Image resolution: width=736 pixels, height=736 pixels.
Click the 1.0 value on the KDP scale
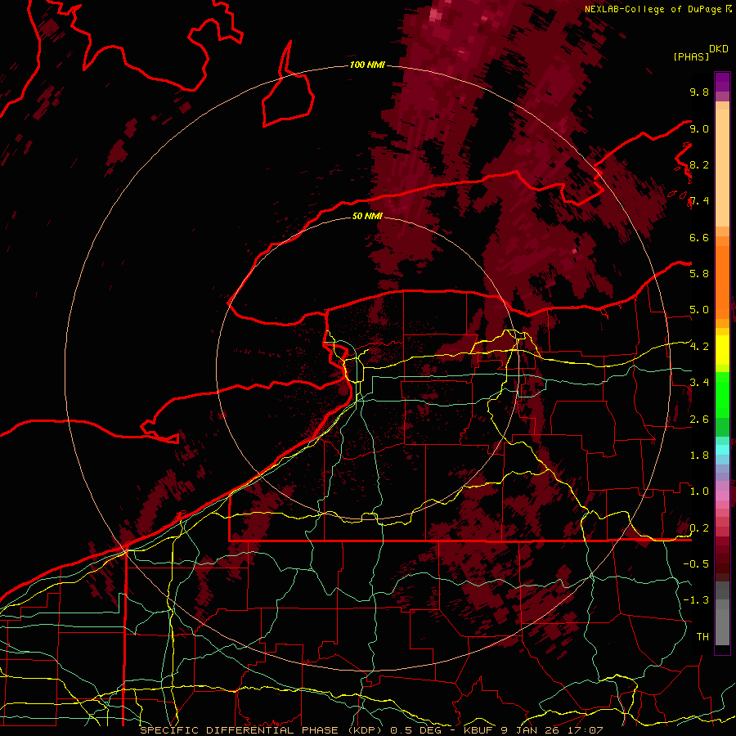coord(699,491)
